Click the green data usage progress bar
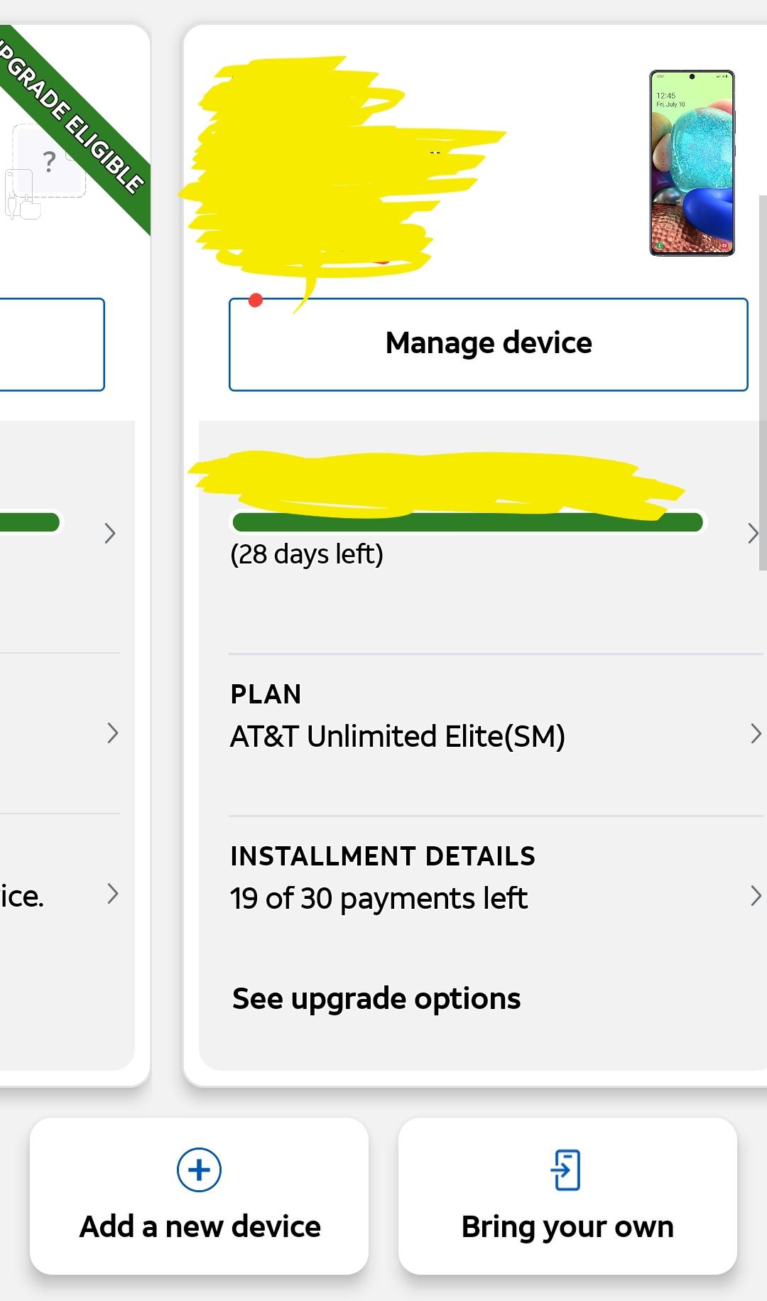Viewport: 767px width, 1301px height. [468, 522]
